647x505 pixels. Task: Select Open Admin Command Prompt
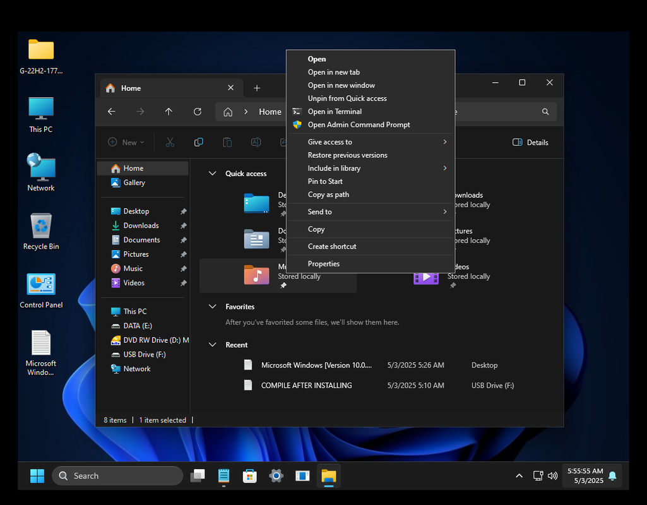pyautogui.click(x=371, y=124)
